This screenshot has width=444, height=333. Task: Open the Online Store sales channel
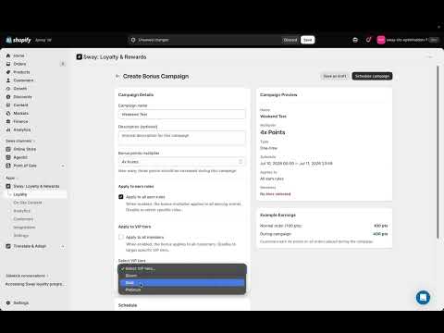click(x=25, y=149)
